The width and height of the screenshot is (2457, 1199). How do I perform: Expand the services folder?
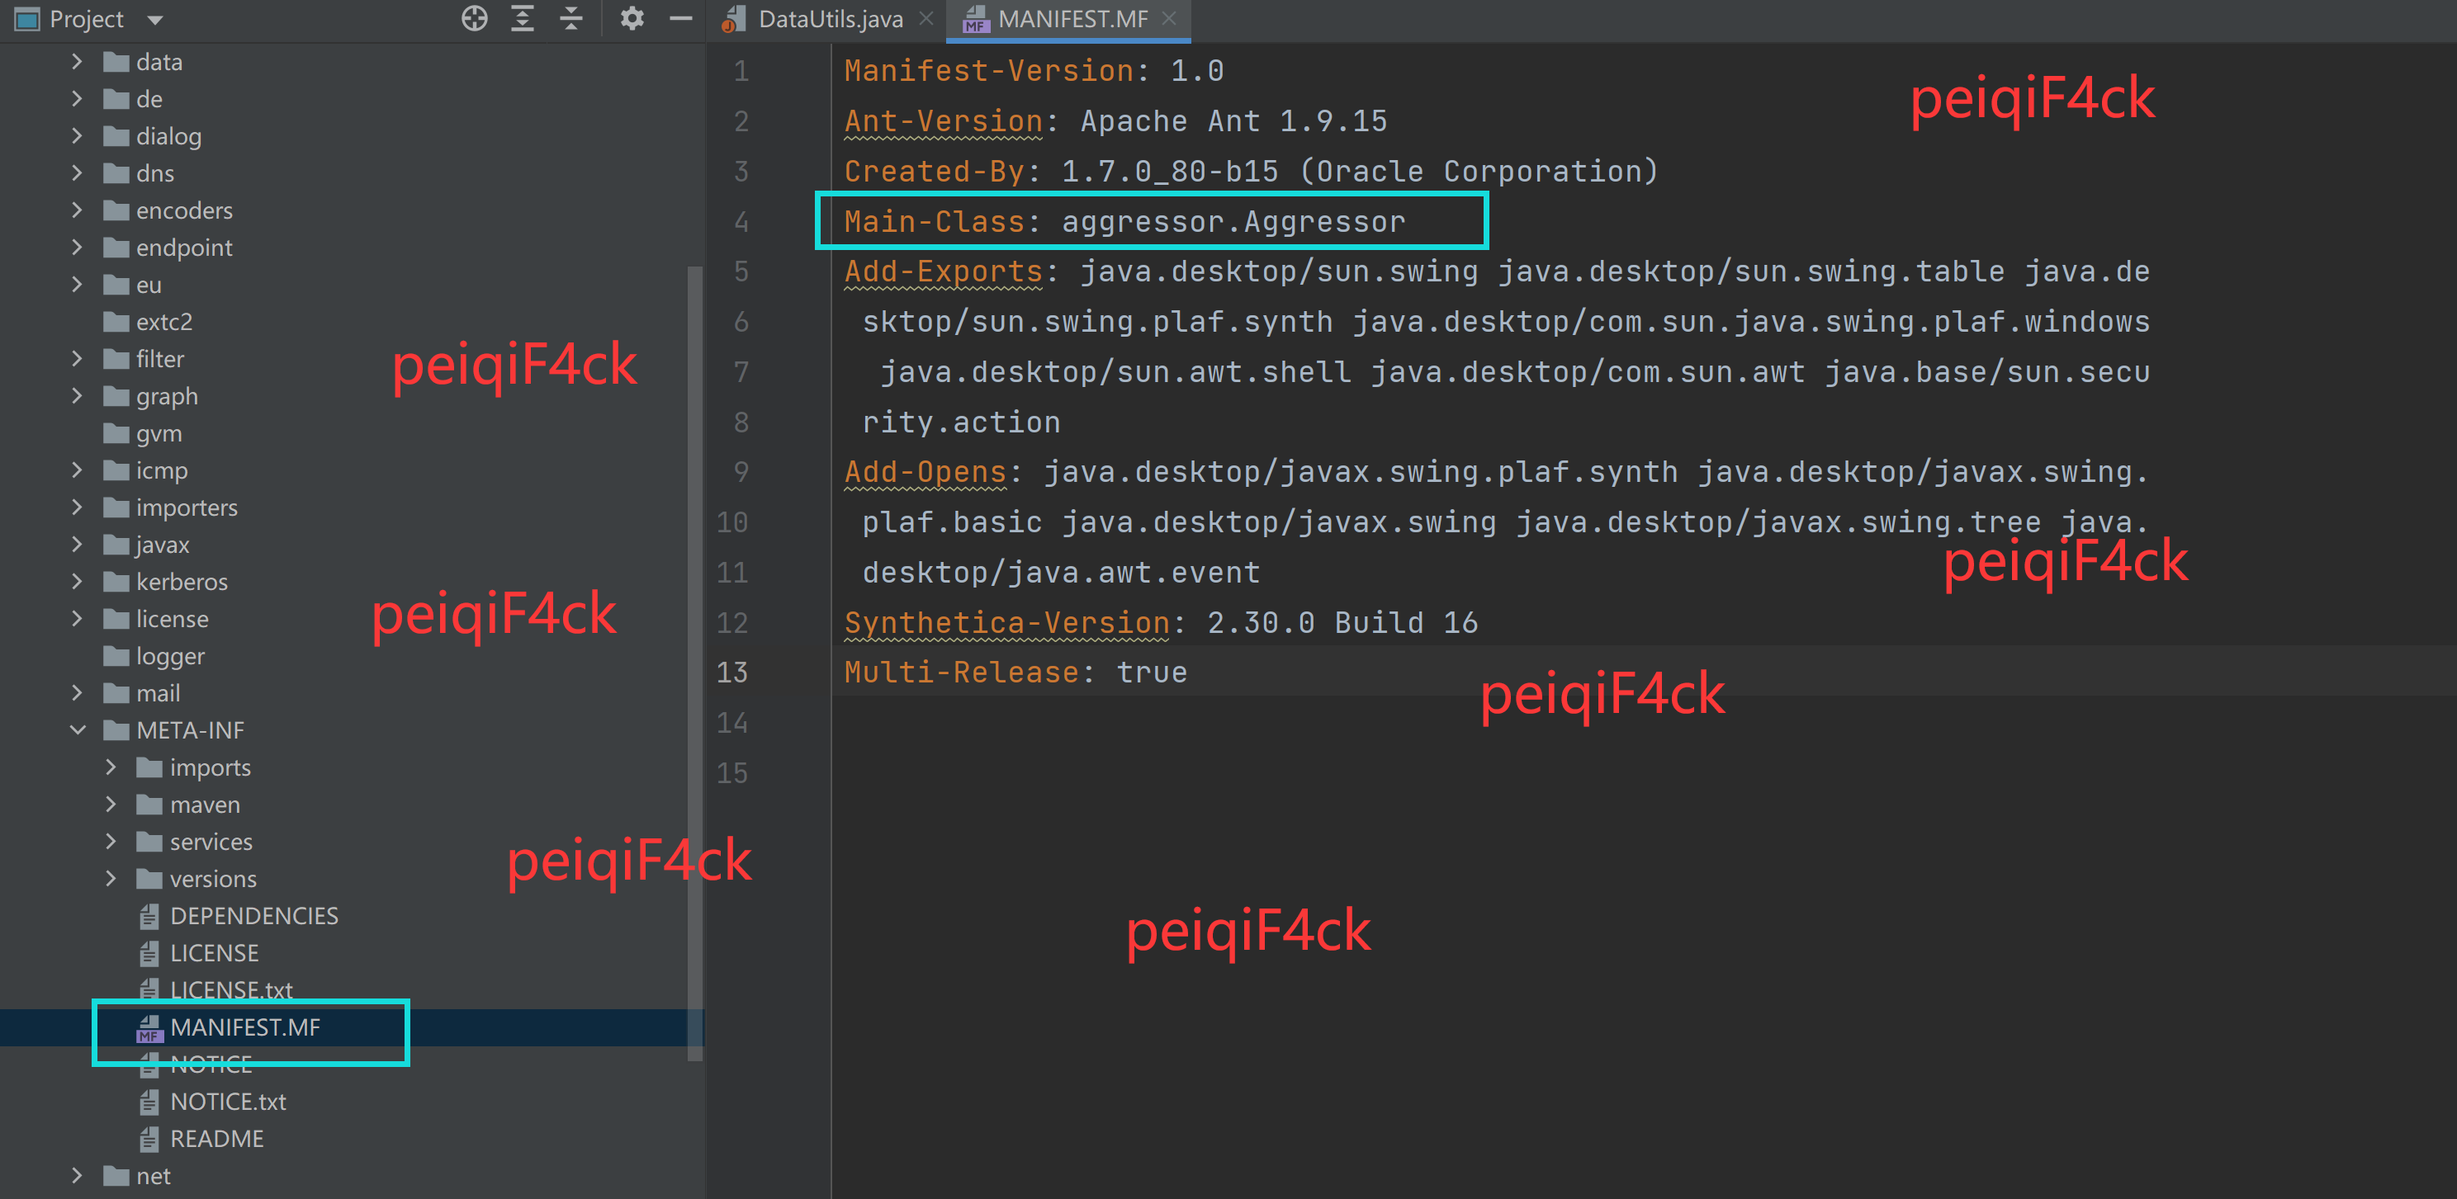point(111,842)
